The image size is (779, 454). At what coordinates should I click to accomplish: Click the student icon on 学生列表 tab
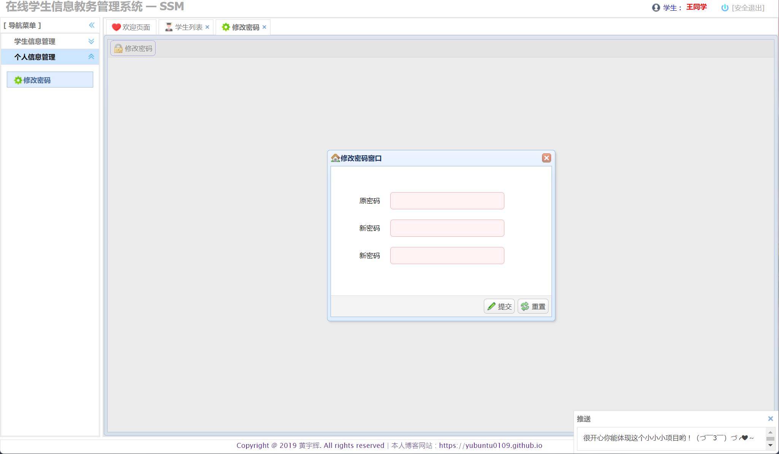[169, 27]
